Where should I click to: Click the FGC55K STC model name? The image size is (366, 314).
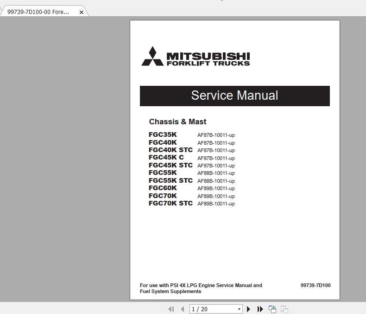[x=170, y=180]
